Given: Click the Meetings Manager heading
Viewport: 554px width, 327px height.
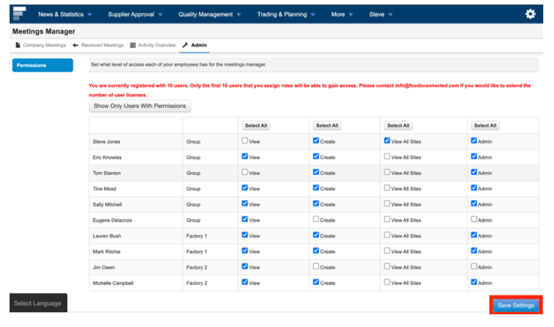Looking at the screenshot, I should [x=44, y=32].
